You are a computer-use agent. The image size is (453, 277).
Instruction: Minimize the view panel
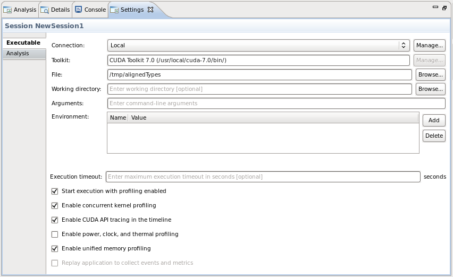pyautogui.click(x=435, y=7)
